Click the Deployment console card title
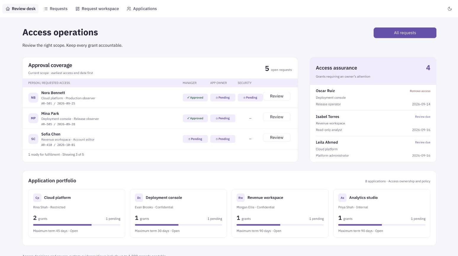 164,198
